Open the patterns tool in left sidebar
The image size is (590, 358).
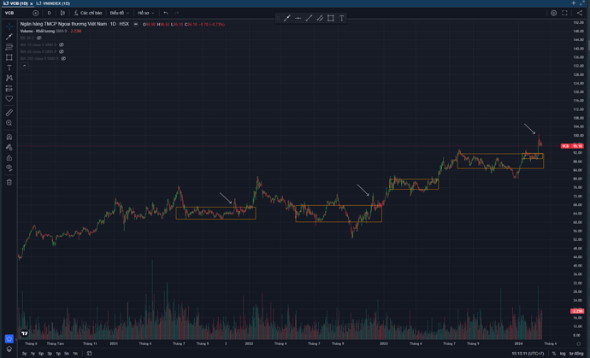pyautogui.click(x=9, y=78)
